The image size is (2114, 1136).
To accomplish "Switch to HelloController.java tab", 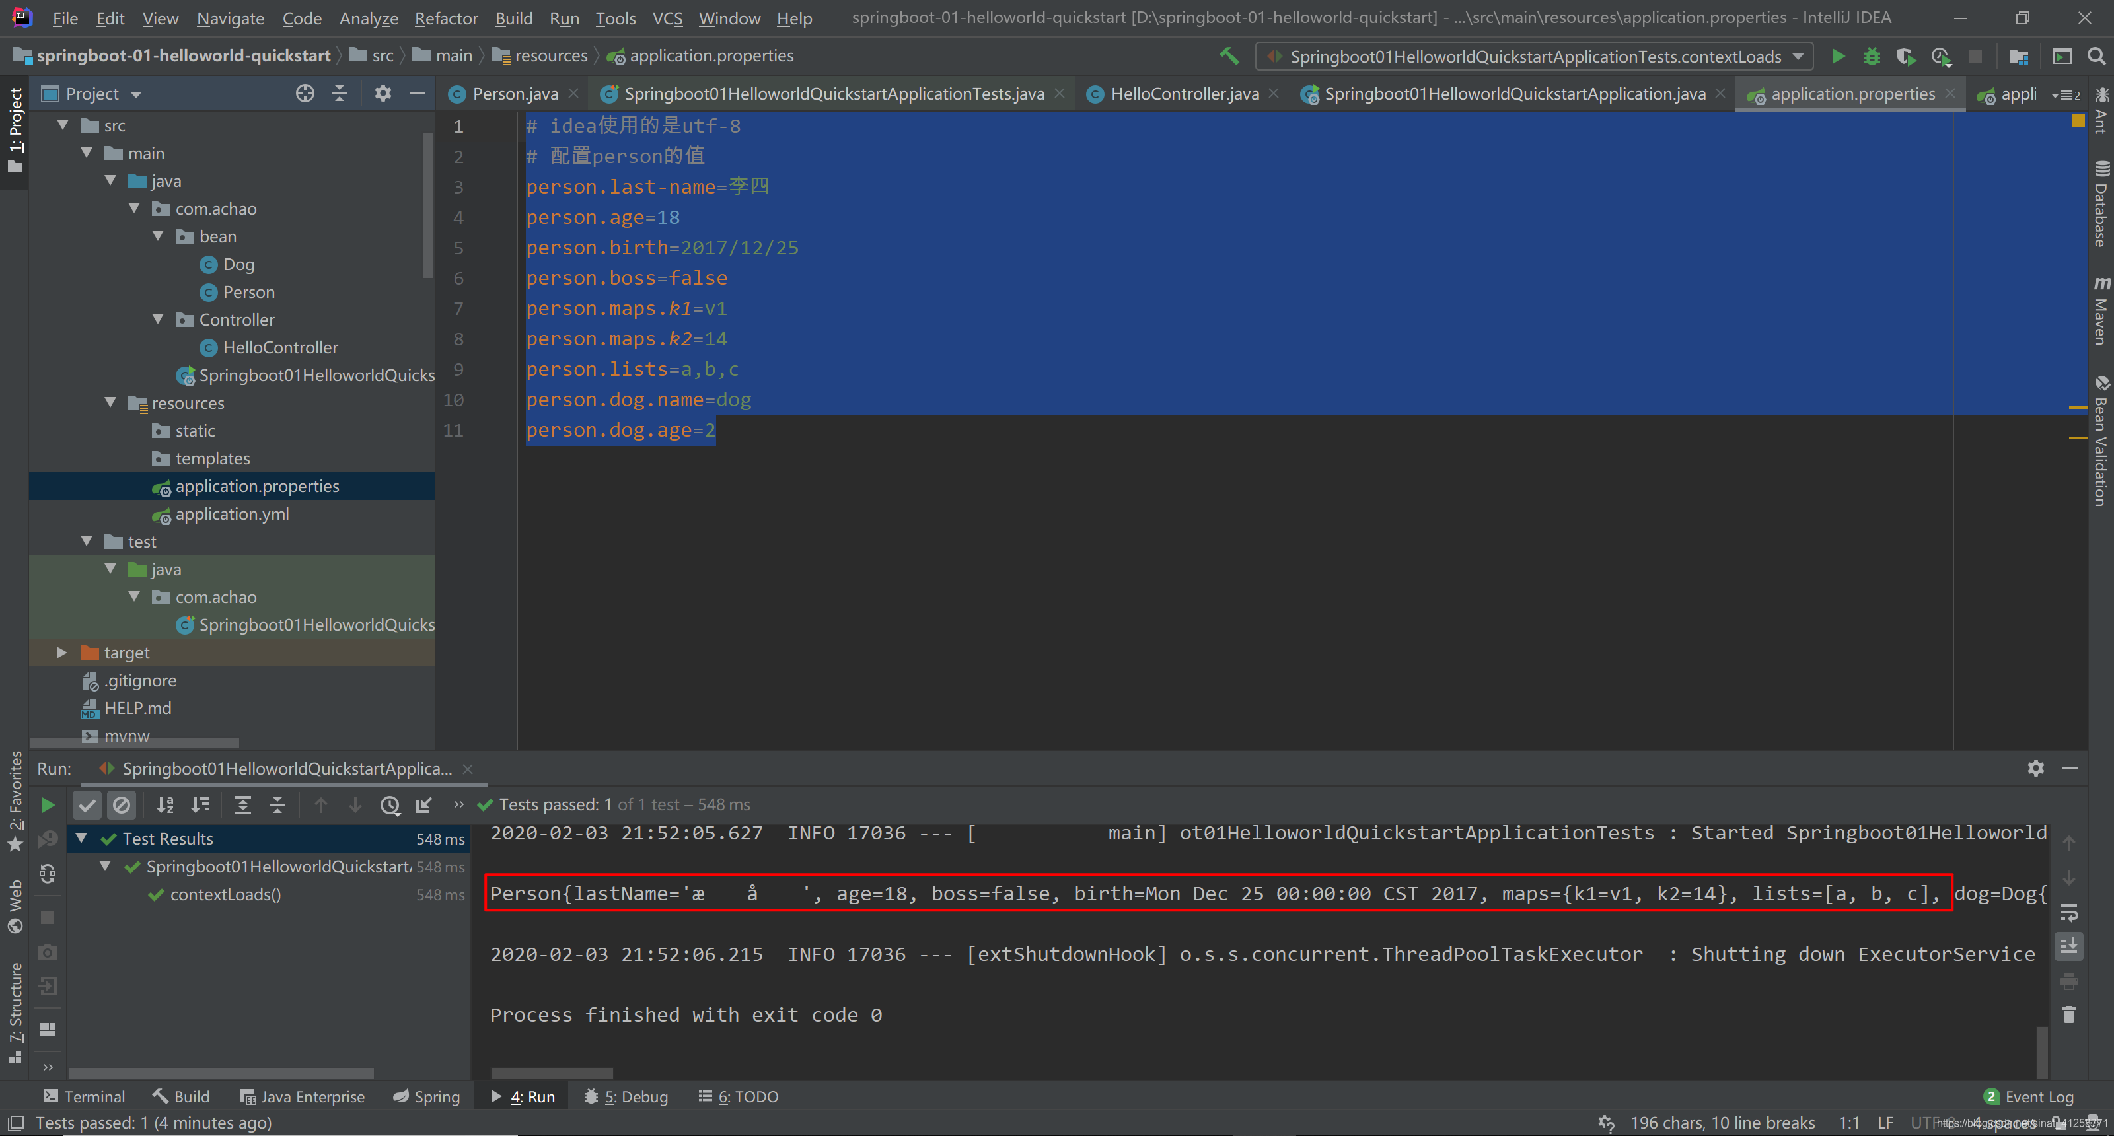I will click(x=1183, y=94).
